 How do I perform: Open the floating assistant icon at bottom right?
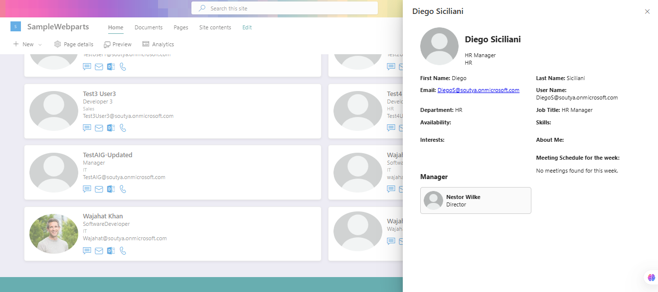pos(651,277)
